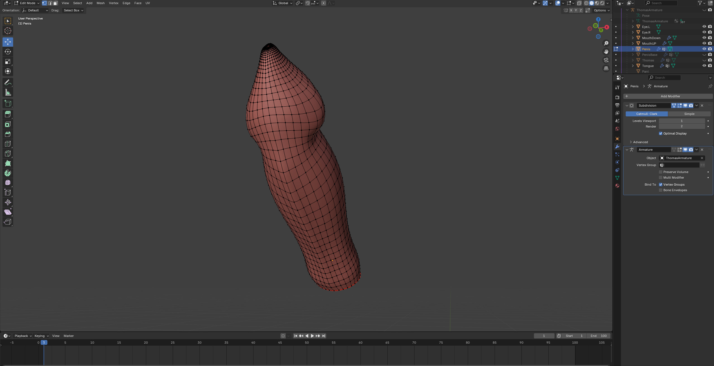The height and width of the screenshot is (366, 714).
Task: Choose the Extrude Region tool
Action: point(8,114)
